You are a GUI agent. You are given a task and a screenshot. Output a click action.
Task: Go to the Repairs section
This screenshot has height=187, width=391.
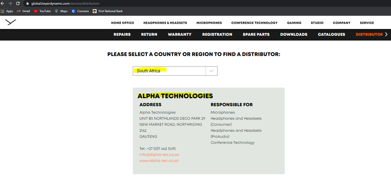[x=122, y=34]
